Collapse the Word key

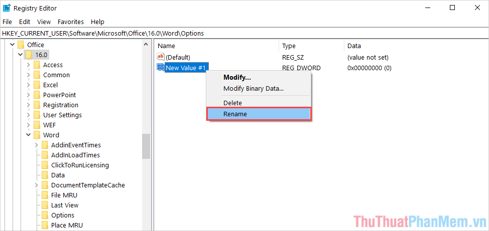(x=29, y=135)
